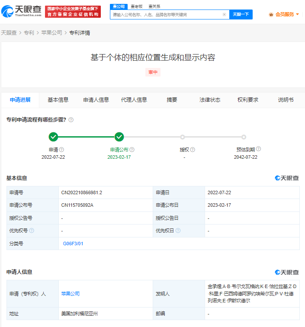Click the green 2023-02-17 publication date

(x=119, y=157)
